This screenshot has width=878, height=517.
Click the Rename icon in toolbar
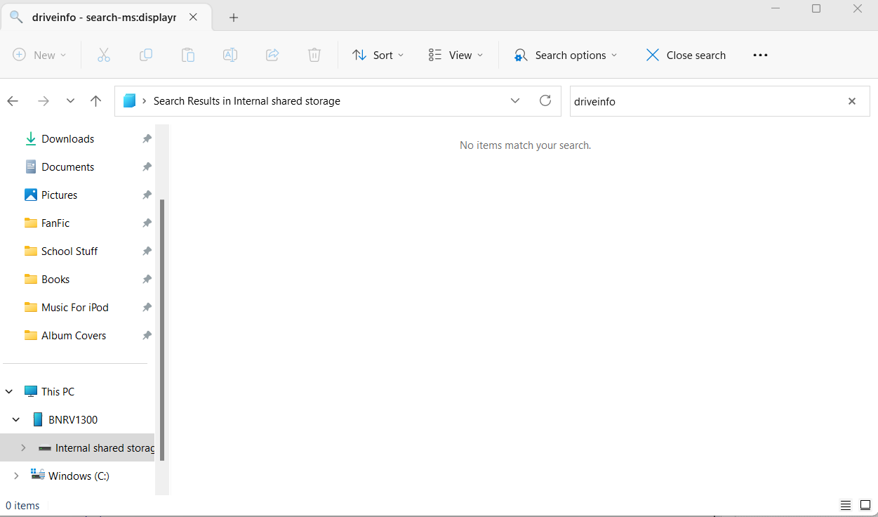pyautogui.click(x=230, y=55)
